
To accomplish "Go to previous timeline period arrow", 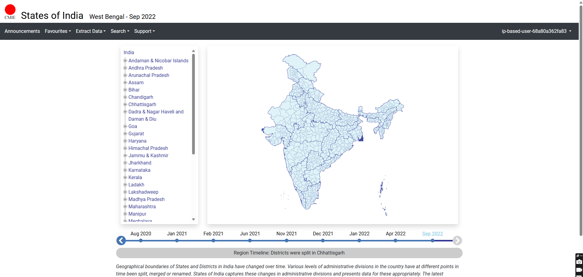I will [x=121, y=241].
